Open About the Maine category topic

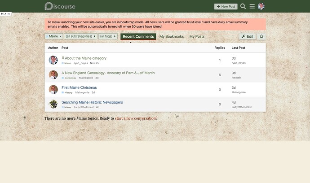pos(86,58)
